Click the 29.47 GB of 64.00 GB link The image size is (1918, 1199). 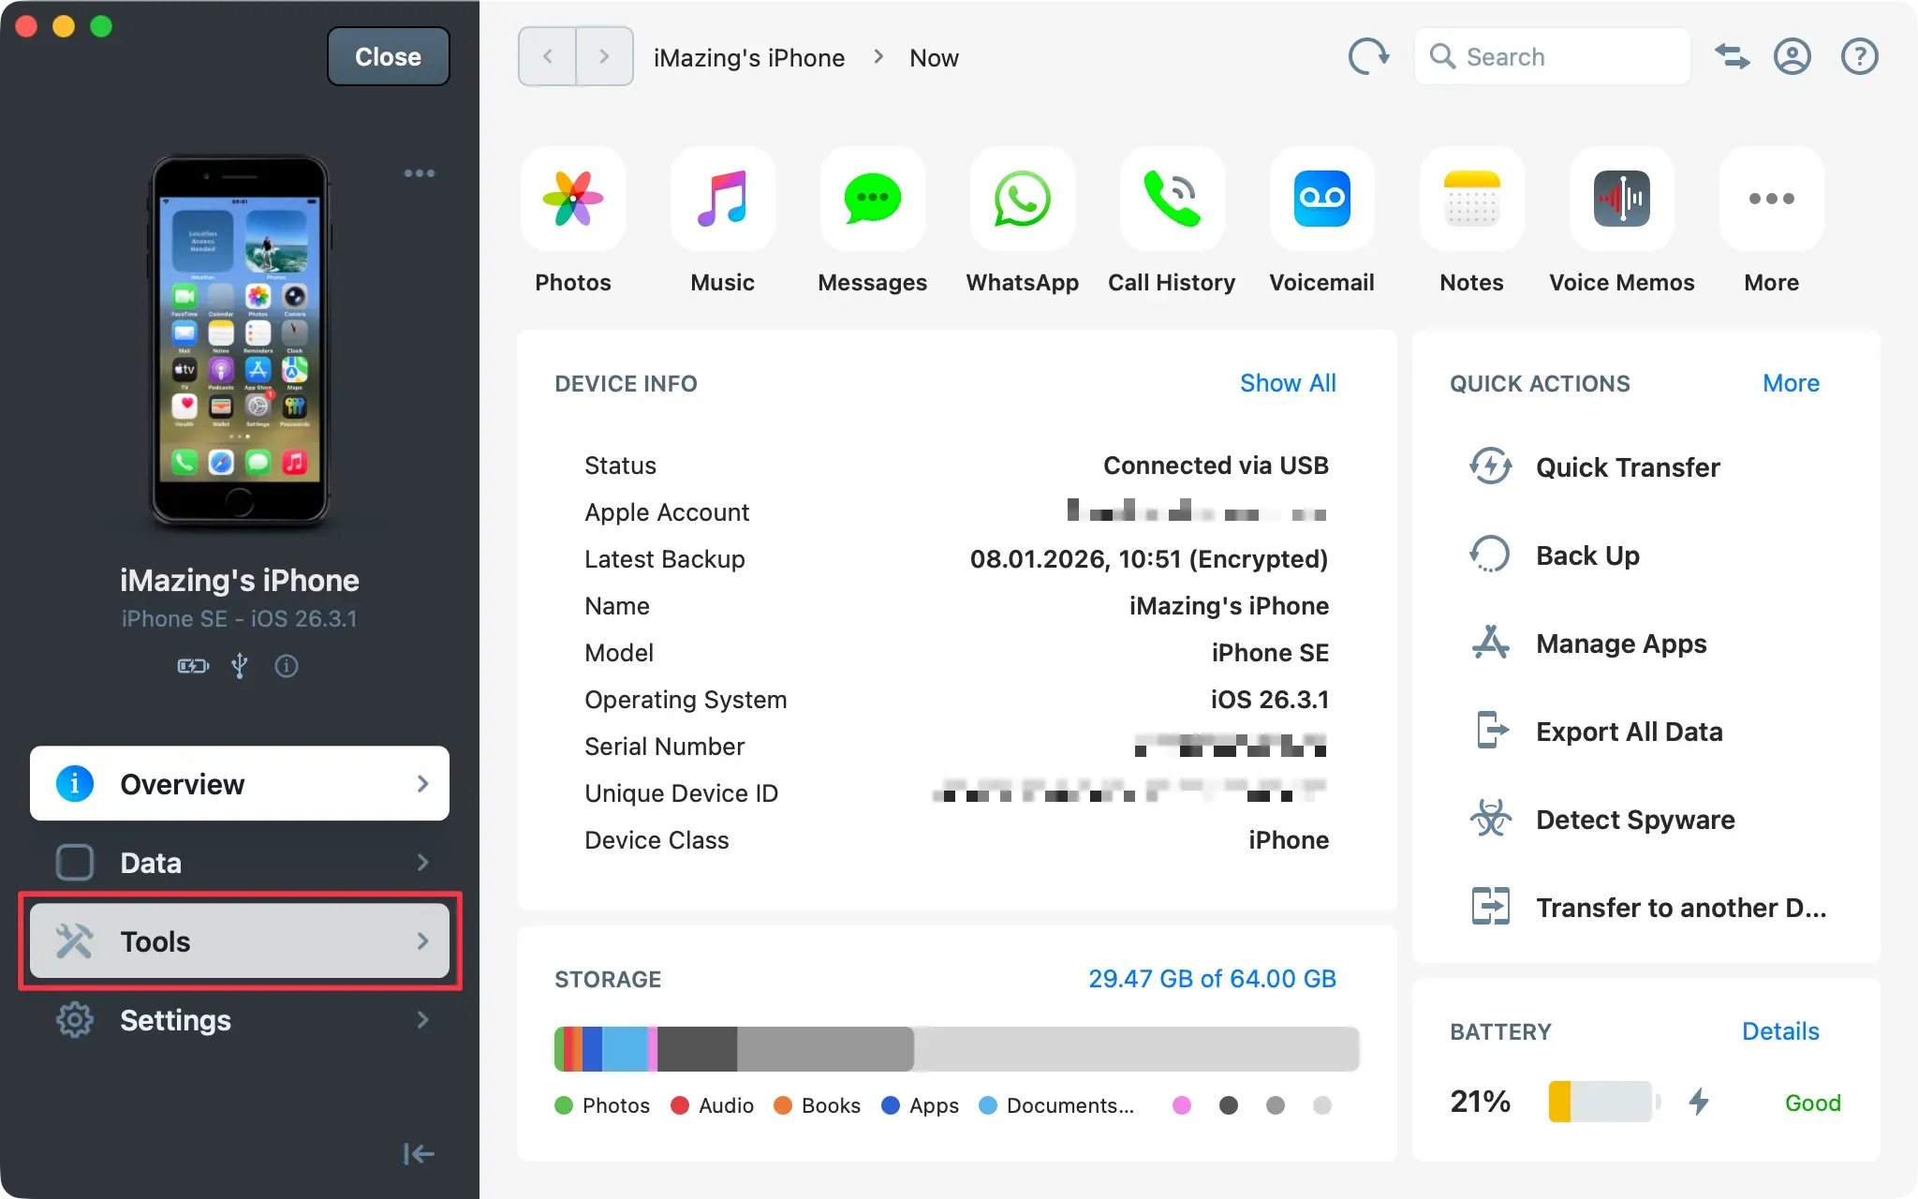(1212, 979)
